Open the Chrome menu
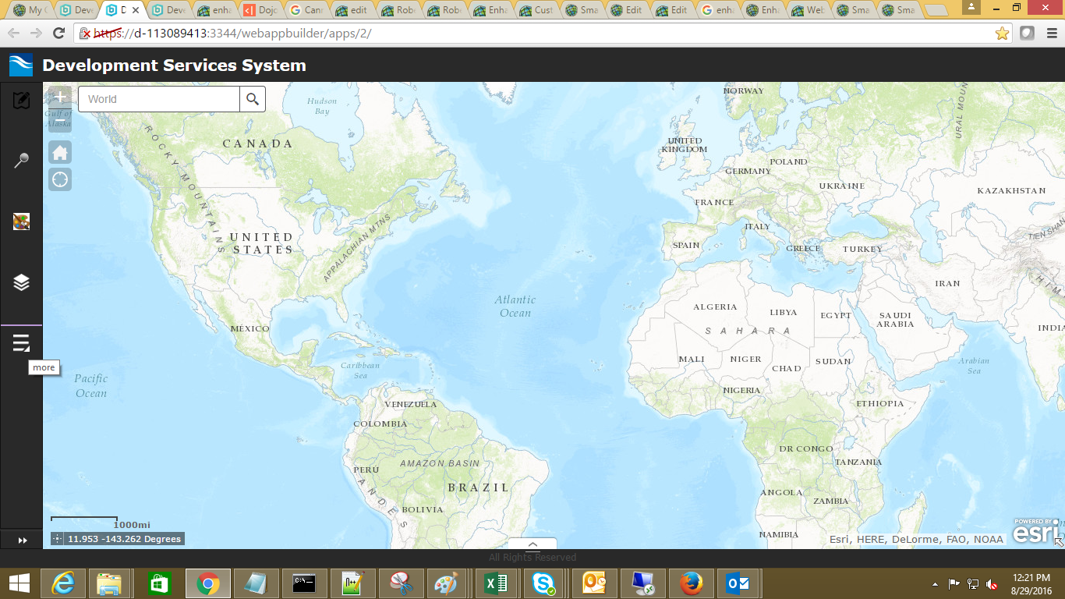Image resolution: width=1065 pixels, height=599 pixels. (x=1050, y=34)
